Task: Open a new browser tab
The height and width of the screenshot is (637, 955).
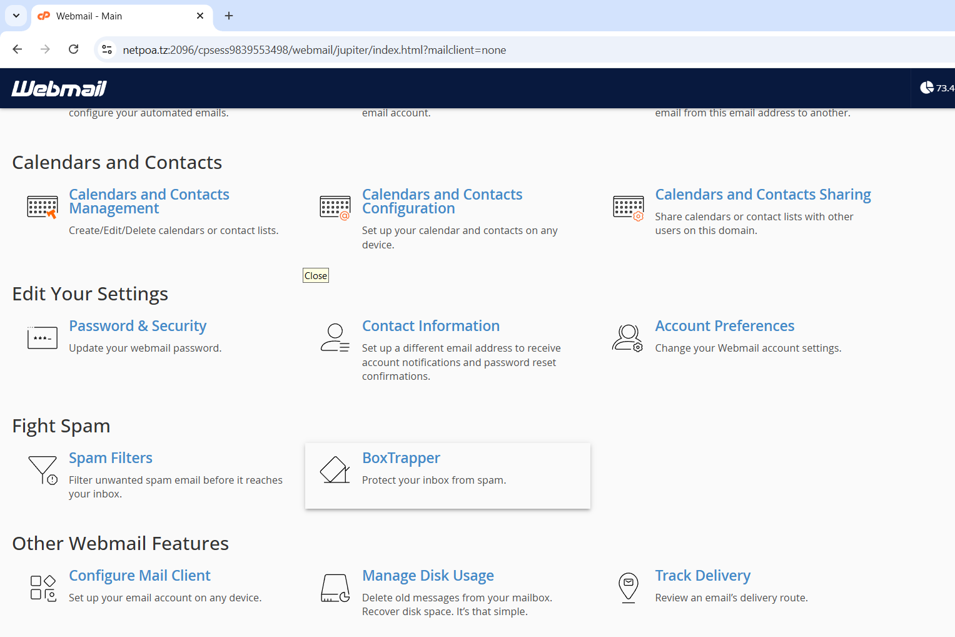Action: (x=229, y=16)
